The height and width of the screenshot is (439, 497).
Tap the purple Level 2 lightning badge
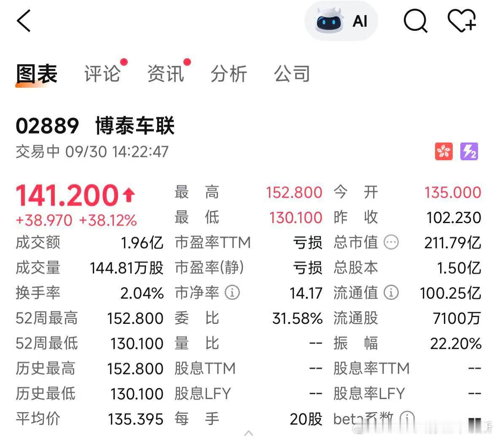469,151
